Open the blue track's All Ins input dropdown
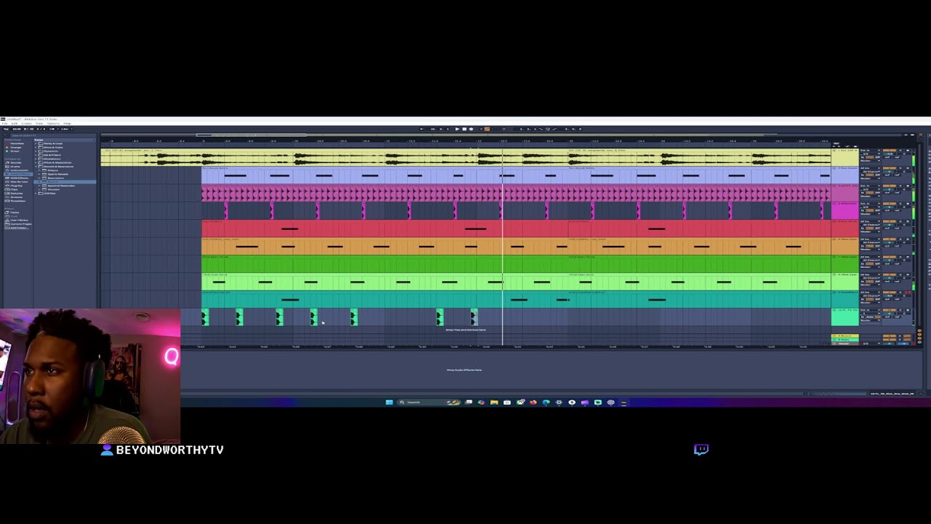This screenshot has height=524, width=931. pos(870,168)
